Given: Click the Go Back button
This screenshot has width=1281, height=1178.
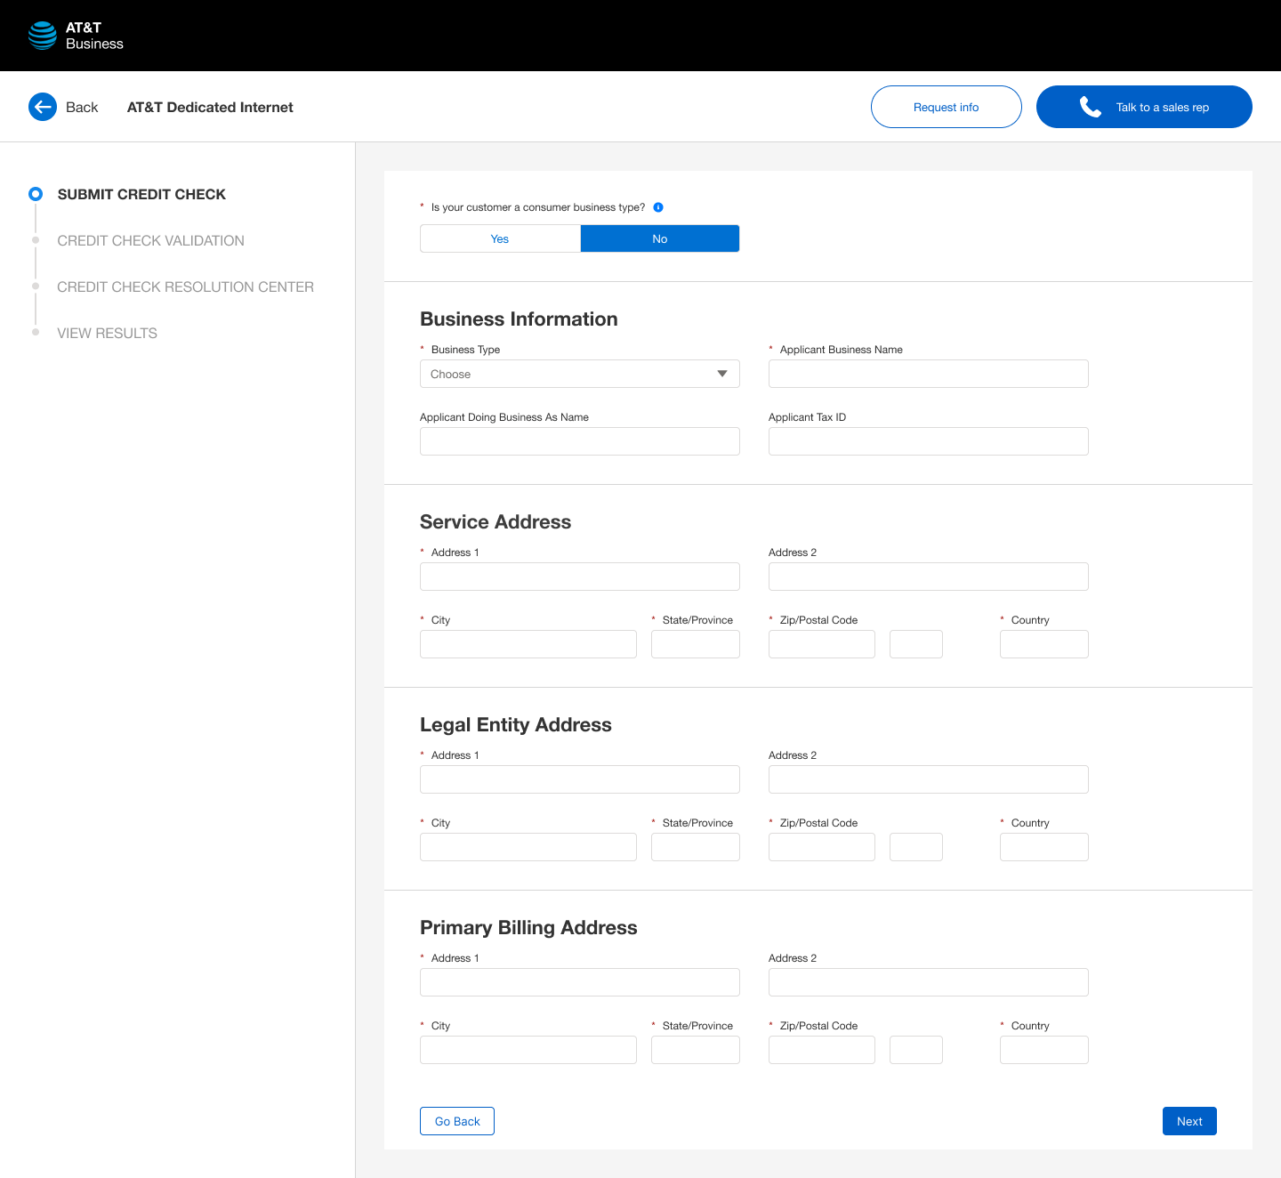Looking at the screenshot, I should [457, 1121].
